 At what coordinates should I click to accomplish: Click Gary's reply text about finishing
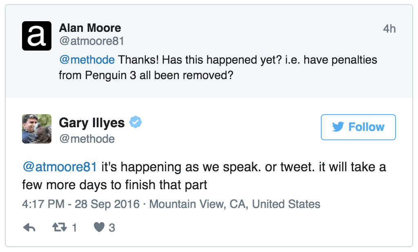click(204, 176)
